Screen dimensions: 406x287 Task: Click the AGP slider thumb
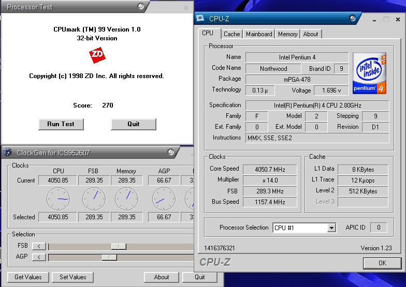pyautogui.click(x=109, y=257)
